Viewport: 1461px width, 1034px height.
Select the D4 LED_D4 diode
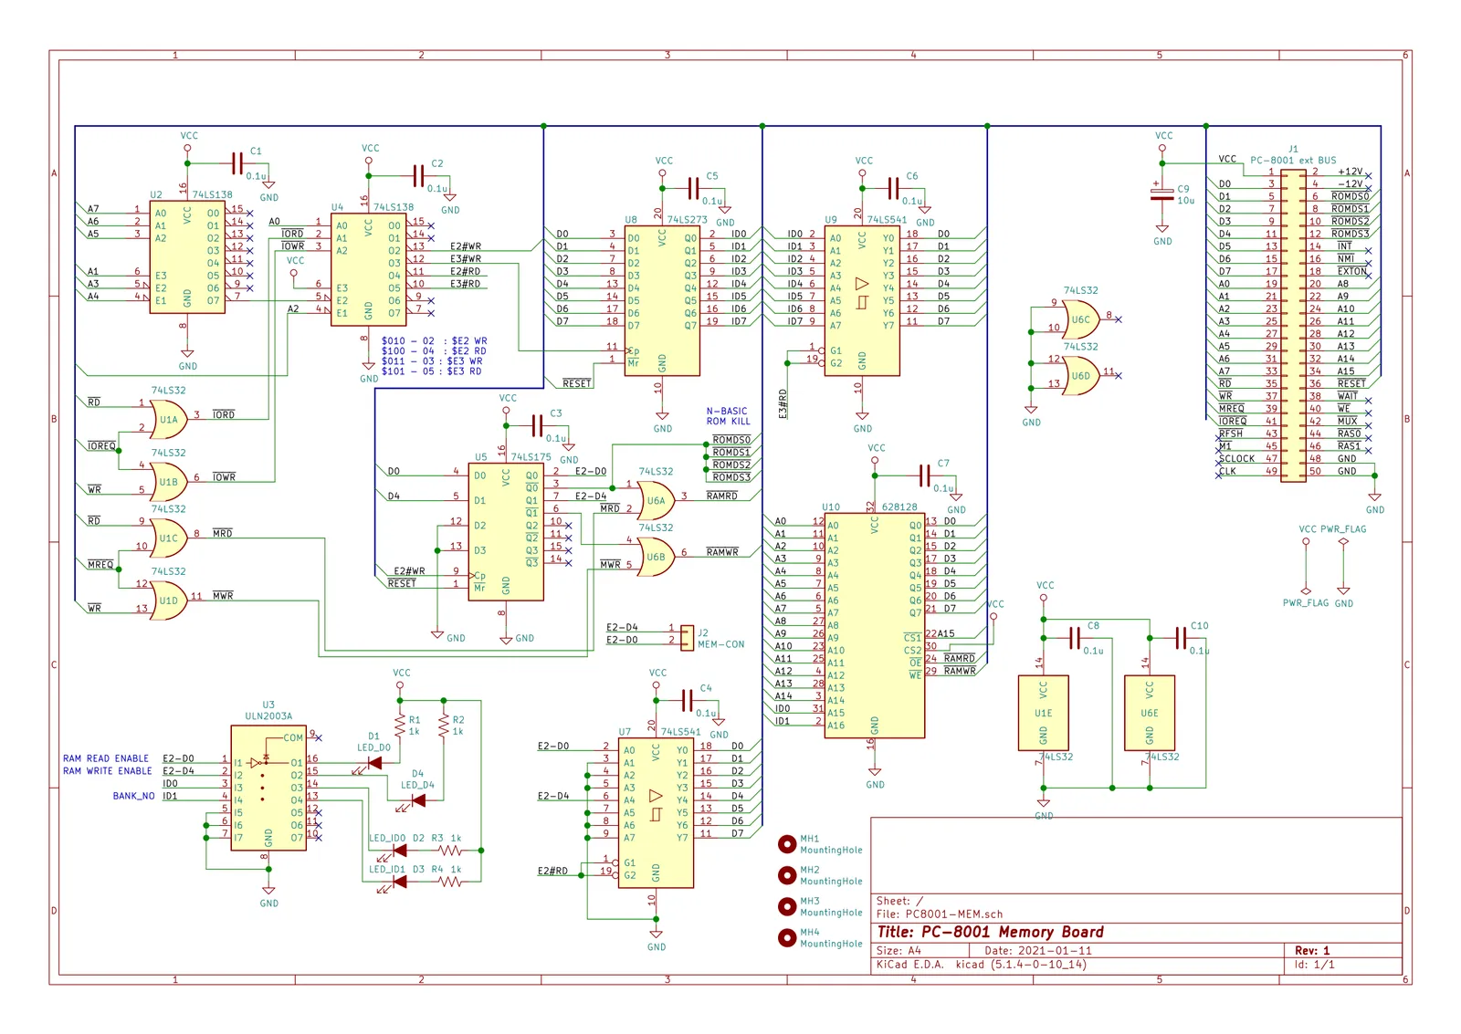pyautogui.click(x=416, y=800)
